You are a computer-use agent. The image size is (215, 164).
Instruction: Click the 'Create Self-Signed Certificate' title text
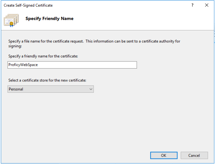pyautogui.click(x=28, y=5)
